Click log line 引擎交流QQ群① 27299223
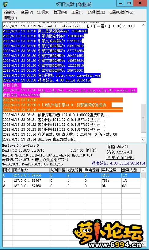This screenshot has width=149, height=250. click(x=43, y=41)
